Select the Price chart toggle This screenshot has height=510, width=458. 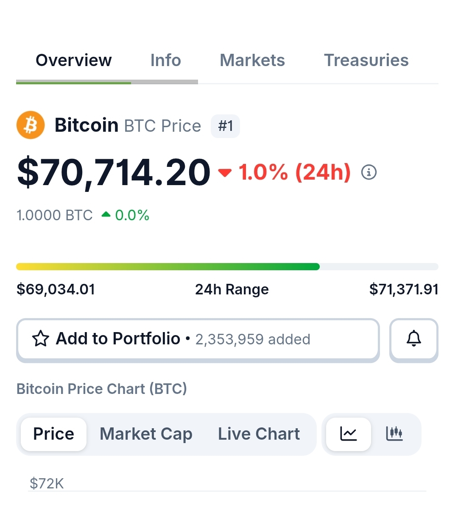pos(54,434)
